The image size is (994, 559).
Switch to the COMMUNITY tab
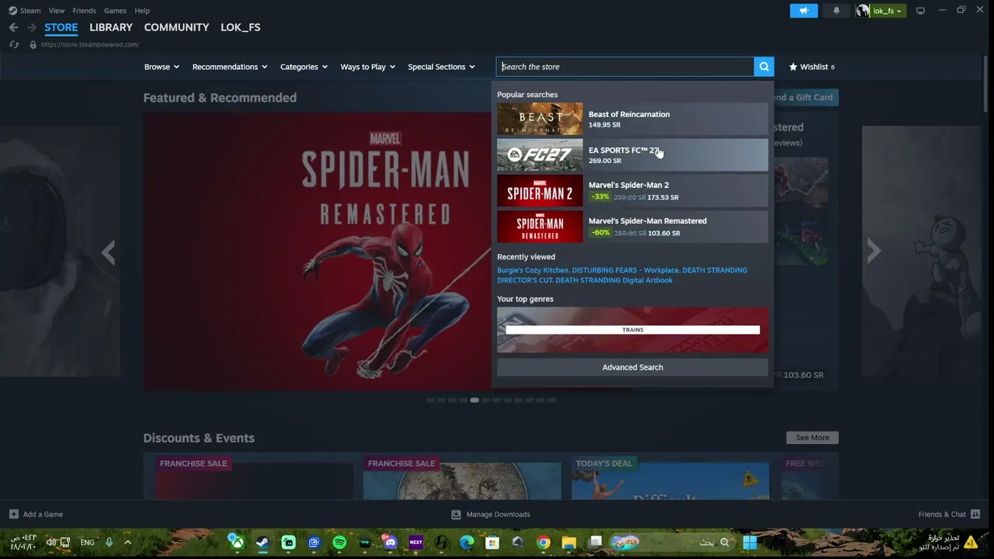tap(176, 27)
